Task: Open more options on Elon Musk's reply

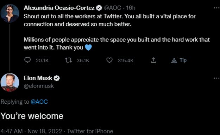Action: click(x=217, y=78)
